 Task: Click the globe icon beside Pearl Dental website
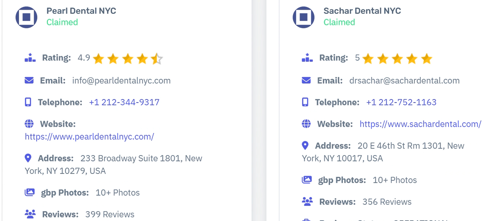pyautogui.click(x=29, y=124)
